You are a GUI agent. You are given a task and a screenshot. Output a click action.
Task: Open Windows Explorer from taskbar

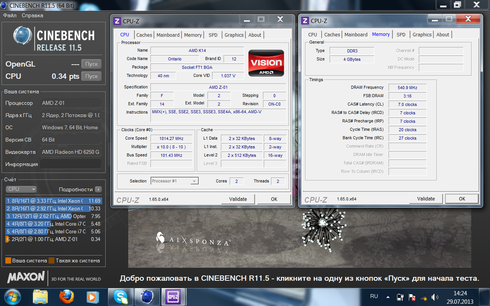40,296
